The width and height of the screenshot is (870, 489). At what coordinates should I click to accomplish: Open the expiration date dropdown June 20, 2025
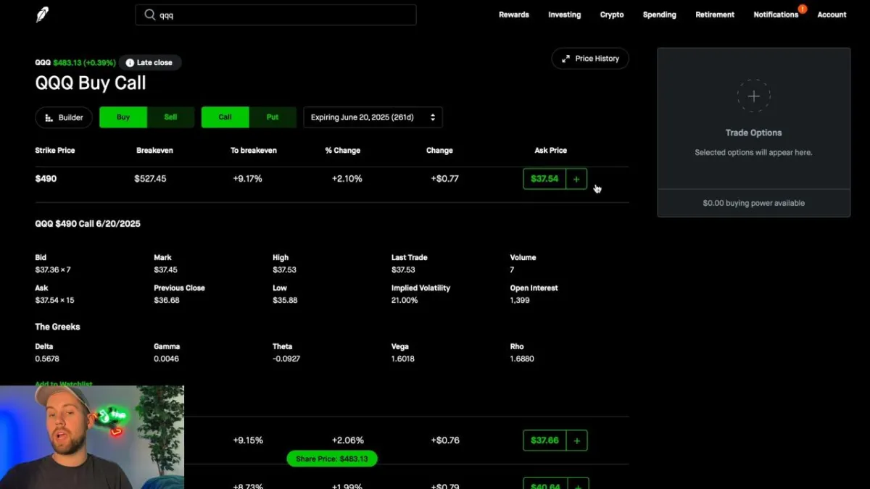click(373, 117)
